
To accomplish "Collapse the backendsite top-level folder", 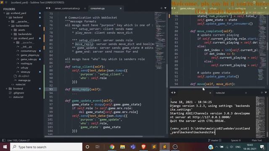I will pos(9,26).
